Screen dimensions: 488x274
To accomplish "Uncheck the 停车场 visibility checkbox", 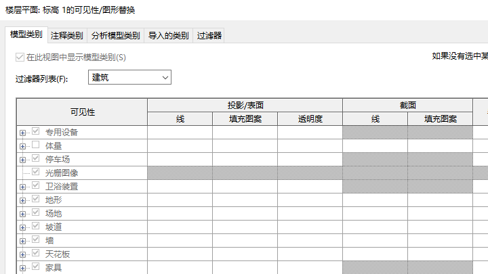I will pos(36,159).
